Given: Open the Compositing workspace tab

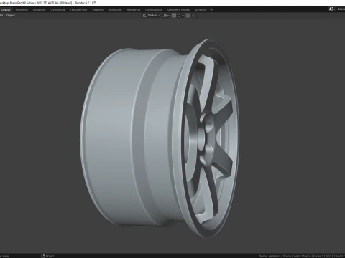Looking at the screenshot, I should (154, 10).
